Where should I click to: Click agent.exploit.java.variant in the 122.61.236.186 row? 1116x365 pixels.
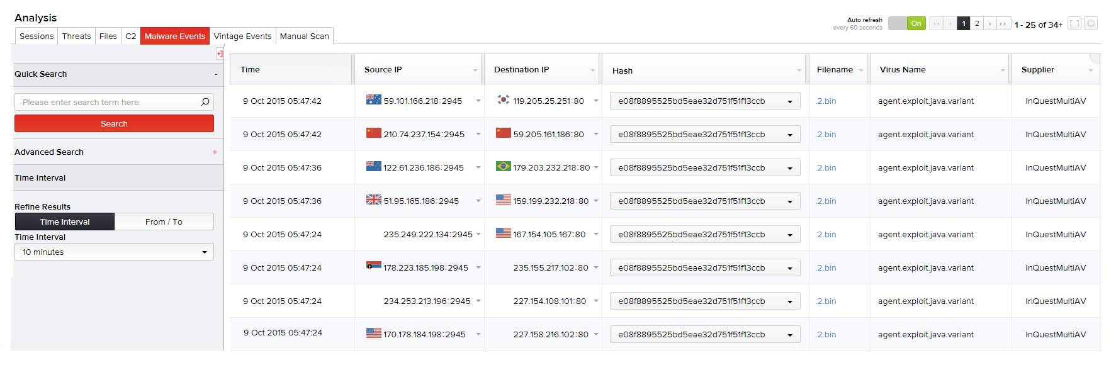926,167
